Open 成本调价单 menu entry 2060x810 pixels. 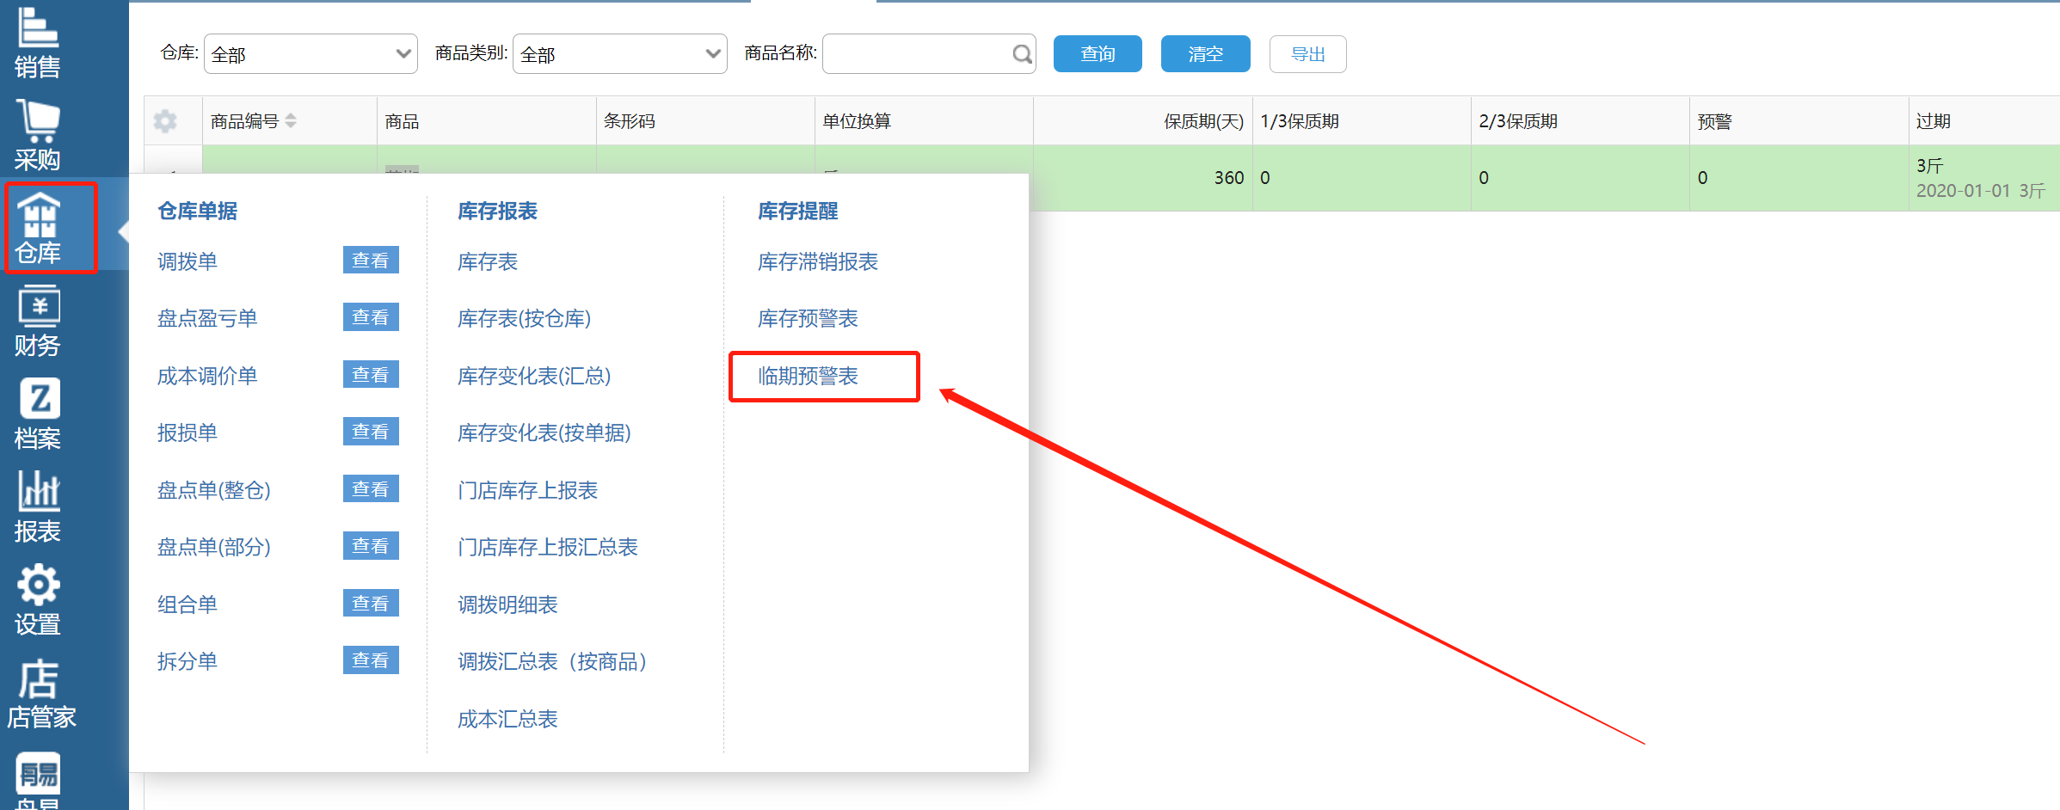tap(207, 376)
